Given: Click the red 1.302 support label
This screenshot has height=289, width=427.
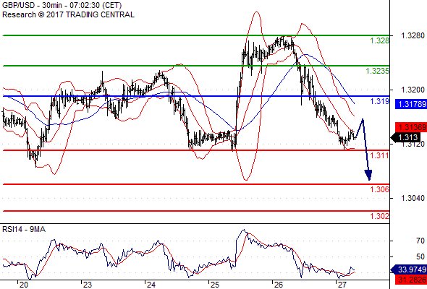Looking at the screenshot, I should click(380, 217).
